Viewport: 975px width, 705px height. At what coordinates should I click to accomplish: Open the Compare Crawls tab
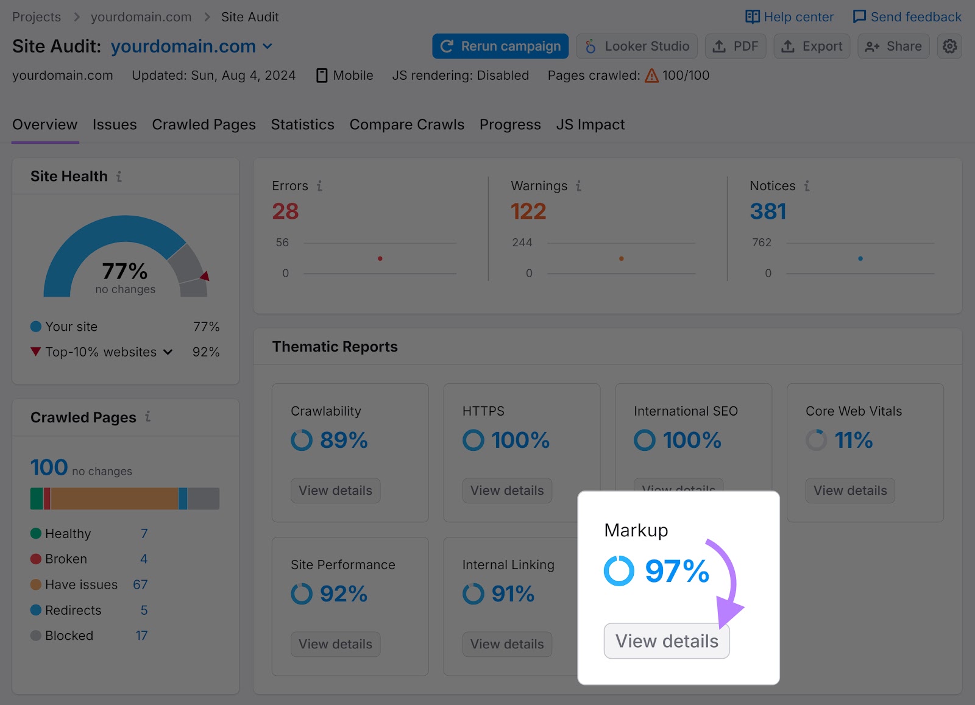pyautogui.click(x=406, y=124)
